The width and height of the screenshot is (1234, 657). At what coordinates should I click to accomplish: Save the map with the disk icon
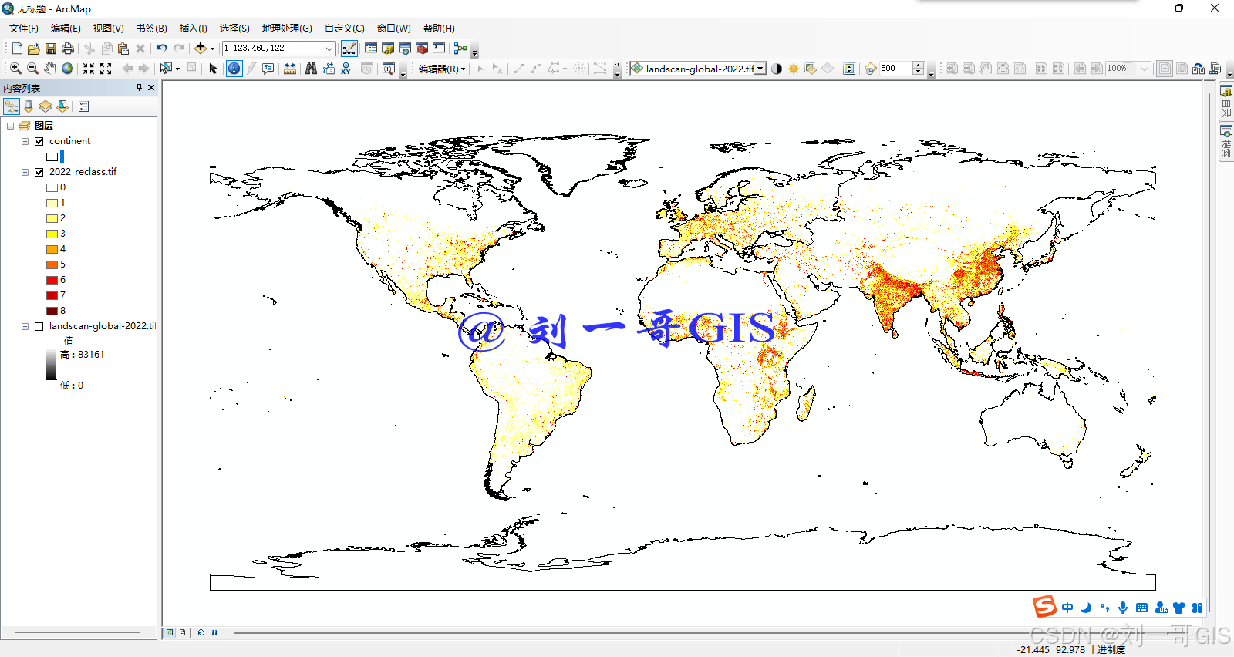[51, 49]
